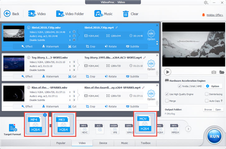
Task: Clear the file list with the trash icon
Action: [130, 14]
